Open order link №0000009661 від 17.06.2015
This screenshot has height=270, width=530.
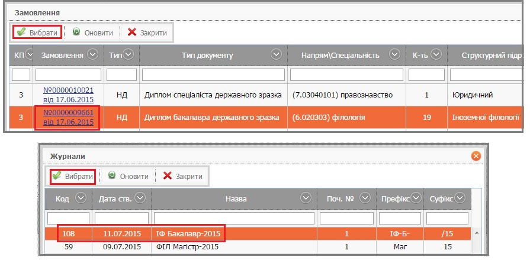(68, 118)
